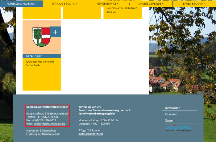Visit the Kirchzarten link
Viewport: 216px width, 142px height.
click(x=173, y=108)
